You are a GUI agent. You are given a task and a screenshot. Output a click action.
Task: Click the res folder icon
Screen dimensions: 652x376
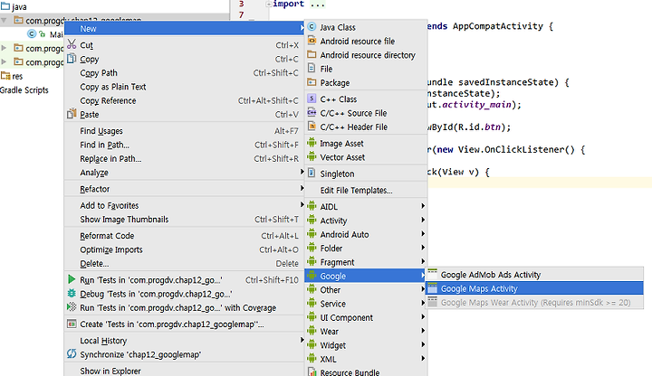tap(5, 76)
